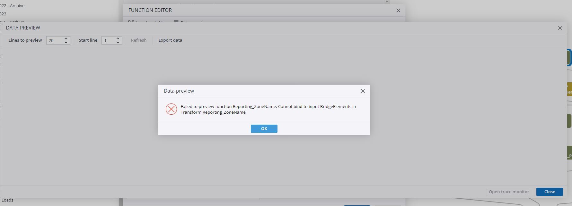Click the red error icon in the dialog

click(x=171, y=109)
